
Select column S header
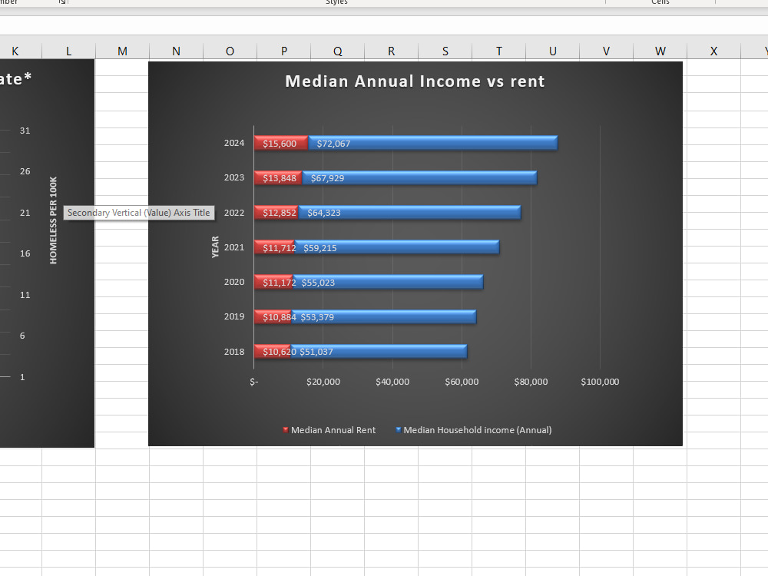pos(445,51)
